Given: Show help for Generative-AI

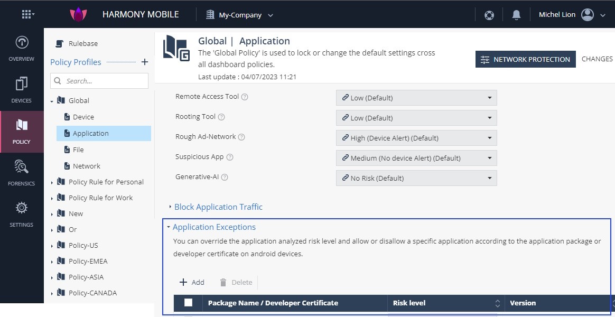Looking at the screenshot, I should (225, 177).
